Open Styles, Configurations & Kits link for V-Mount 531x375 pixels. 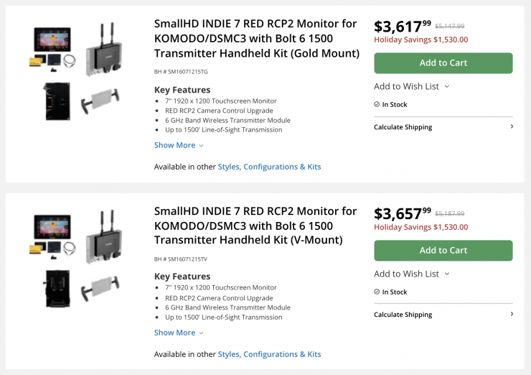(x=269, y=354)
